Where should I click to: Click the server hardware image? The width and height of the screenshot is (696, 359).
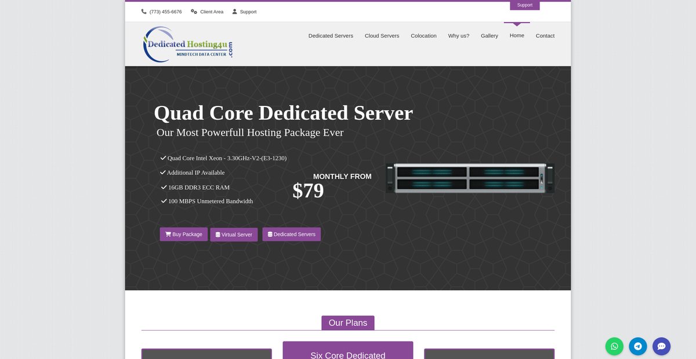click(470, 178)
